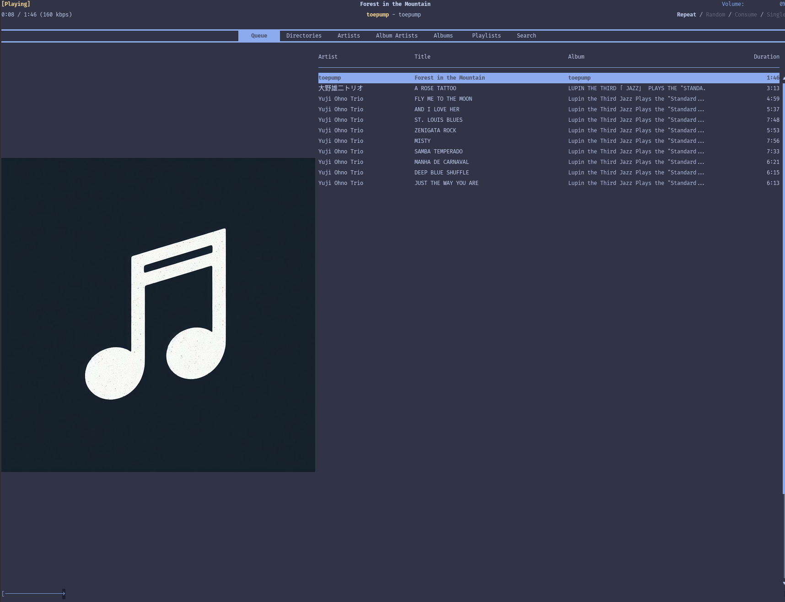Switch to the Search tab
The width and height of the screenshot is (785, 602).
[x=526, y=36]
